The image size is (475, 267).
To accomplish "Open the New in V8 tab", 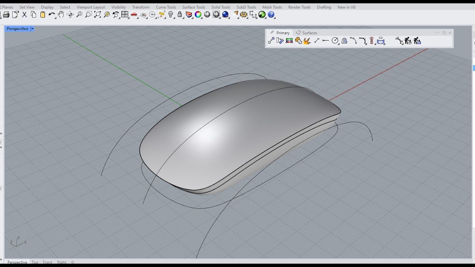I will coord(346,7).
